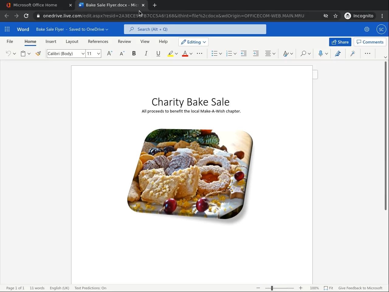
Task: Apply numbered list
Action: click(x=229, y=54)
